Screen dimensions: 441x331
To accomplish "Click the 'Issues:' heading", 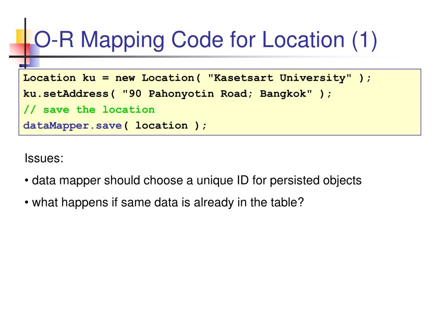I will click(x=44, y=158).
